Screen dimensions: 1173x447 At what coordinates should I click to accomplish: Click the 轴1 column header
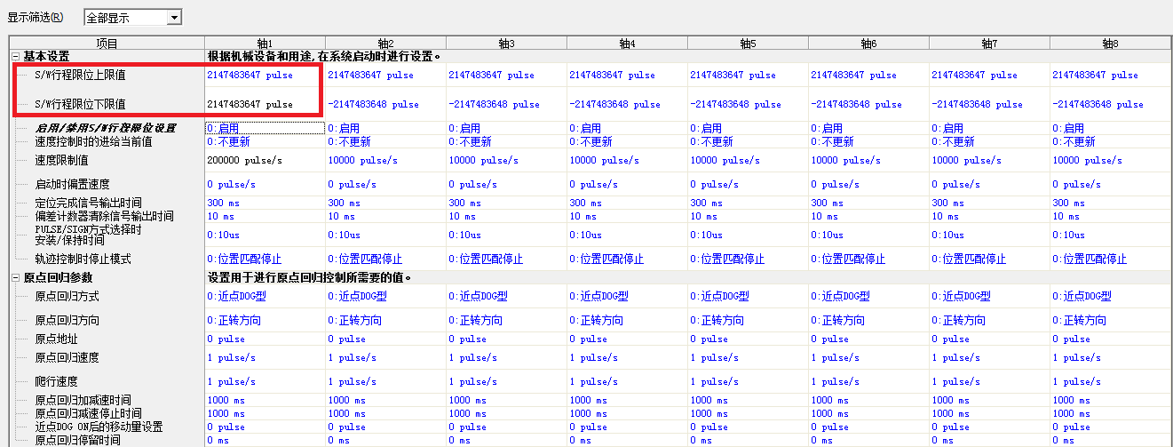pyautogui.click(x=265, y=43)
